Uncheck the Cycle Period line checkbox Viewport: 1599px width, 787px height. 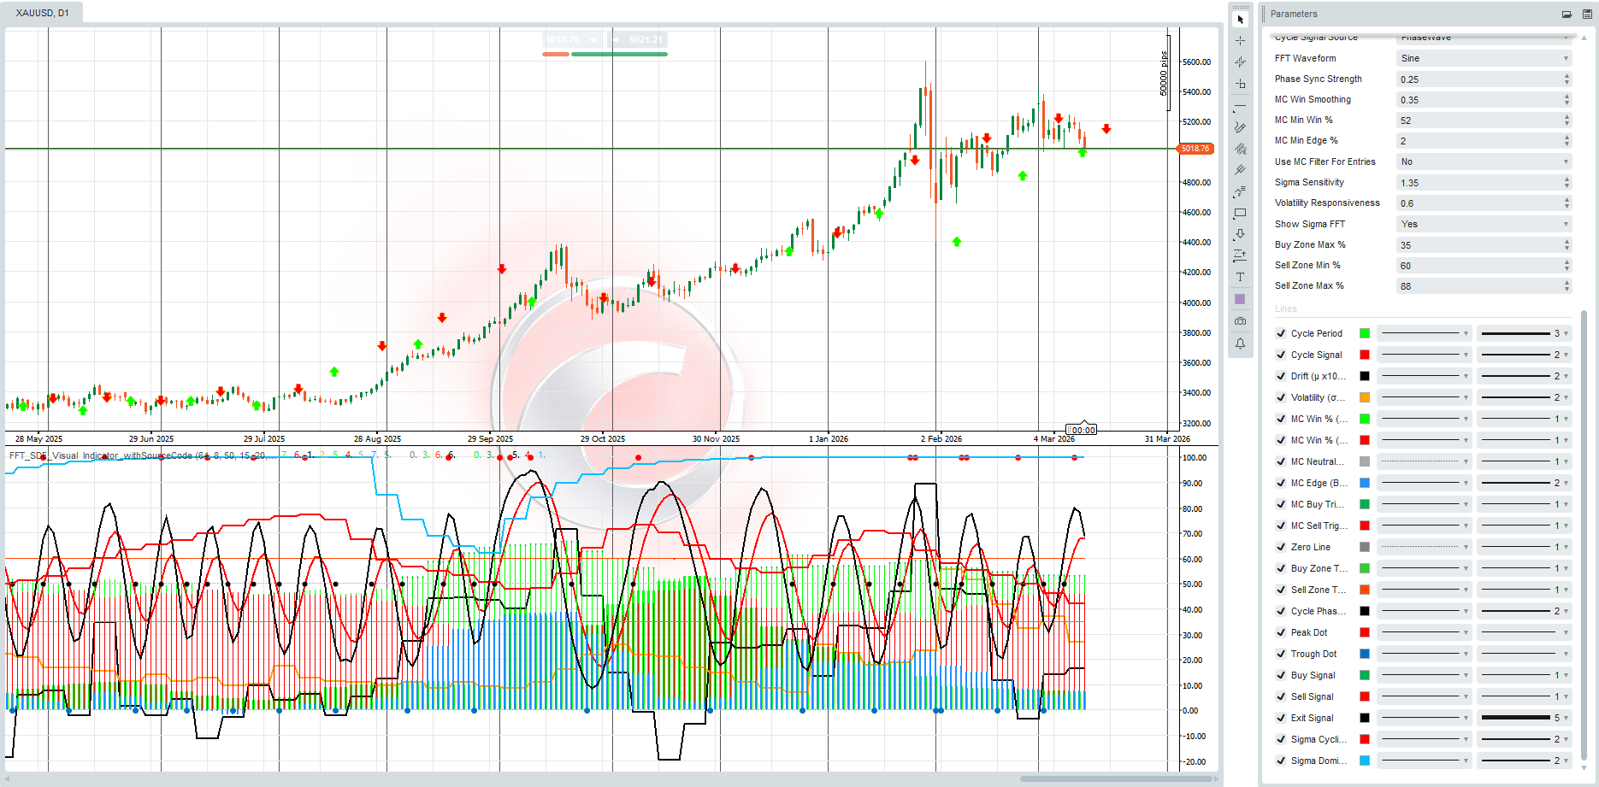pyautogui.click(x=1281, y=333)
